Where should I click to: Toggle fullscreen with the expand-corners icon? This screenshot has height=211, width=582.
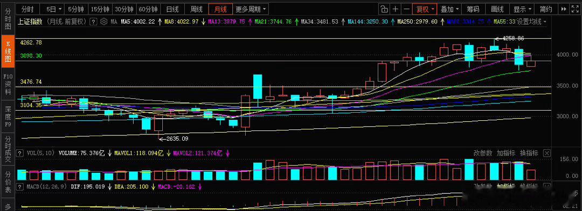click(x=574, y=9)
